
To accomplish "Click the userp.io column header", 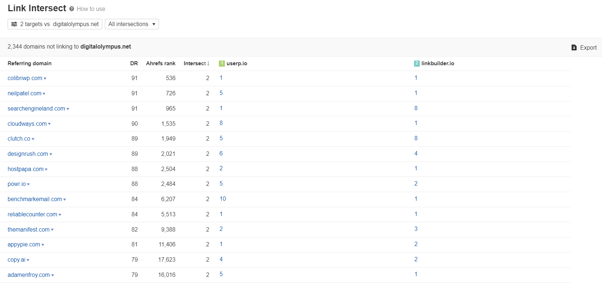I will click(237, 63).
